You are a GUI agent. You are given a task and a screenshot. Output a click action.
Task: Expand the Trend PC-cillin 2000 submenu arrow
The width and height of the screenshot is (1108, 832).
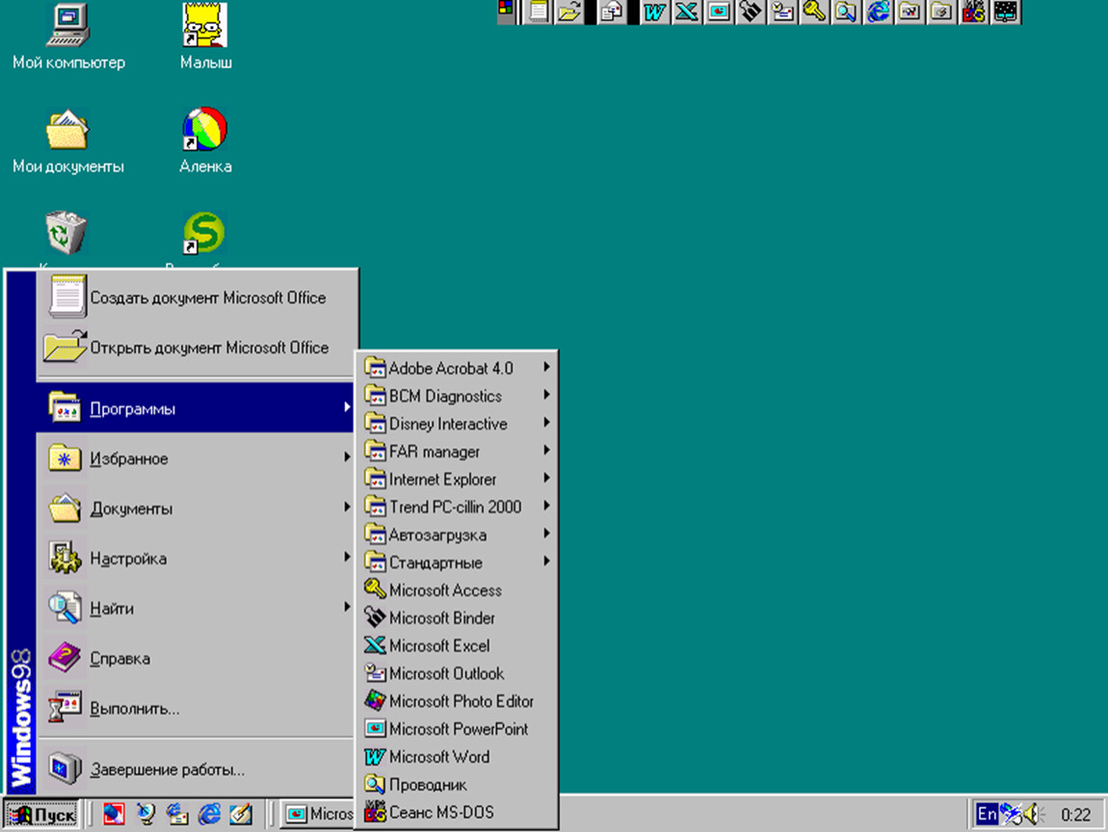coord(546,506)
